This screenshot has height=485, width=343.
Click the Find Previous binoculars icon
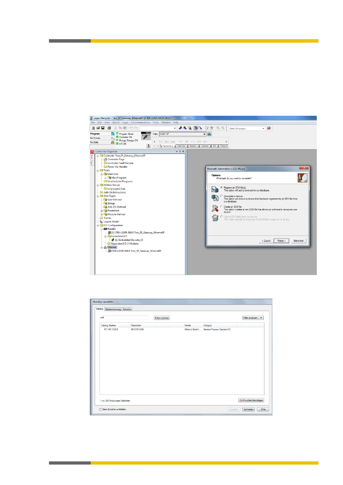pyautogui.click(x=180, y=128)
